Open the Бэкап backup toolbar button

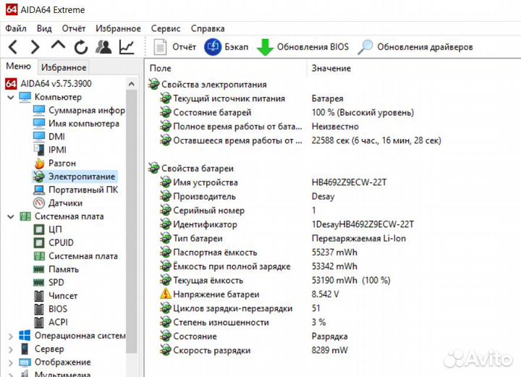tap(226, 47)
